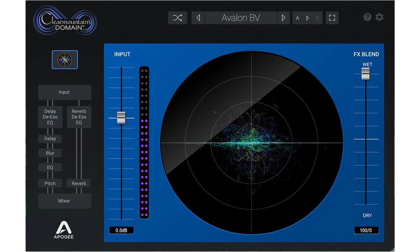The height and width of the screenshot is (252, 420).
Task: Select the vectorscope visualizer thumbnail
Action: [65, 60]
